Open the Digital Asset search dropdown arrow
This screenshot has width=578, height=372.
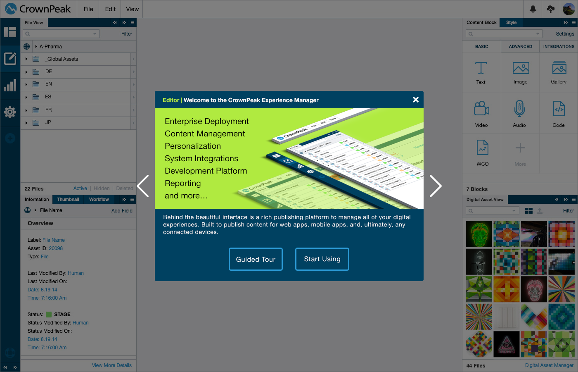click(x=514, y=211)
